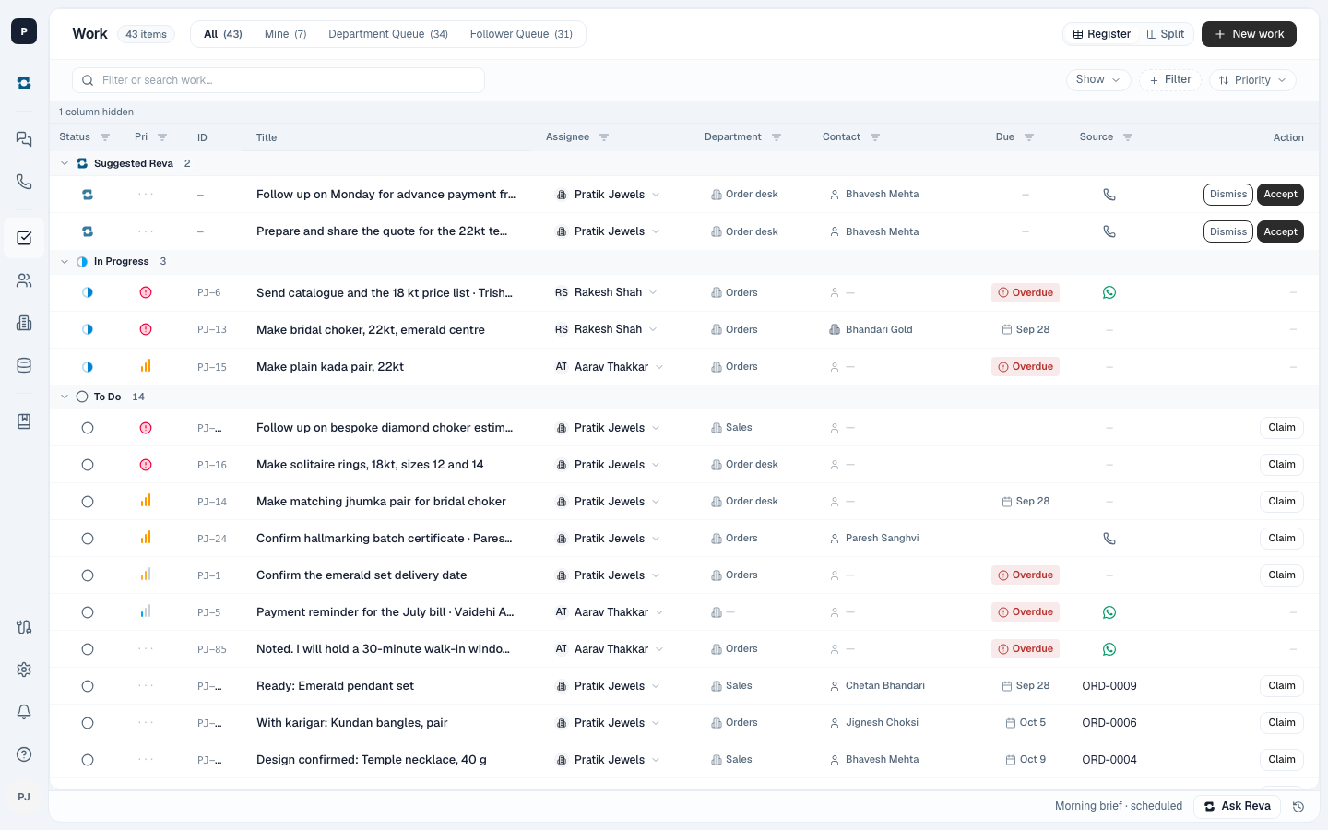Select the All (43) tab
This screenshot has height=830, width=1328.
223,34
